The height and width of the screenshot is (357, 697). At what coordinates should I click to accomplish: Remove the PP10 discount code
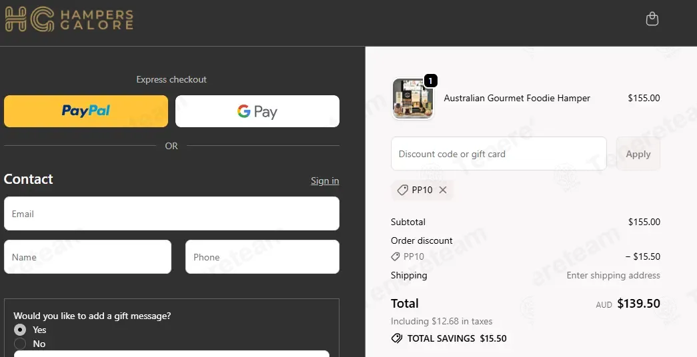(443, 190)
